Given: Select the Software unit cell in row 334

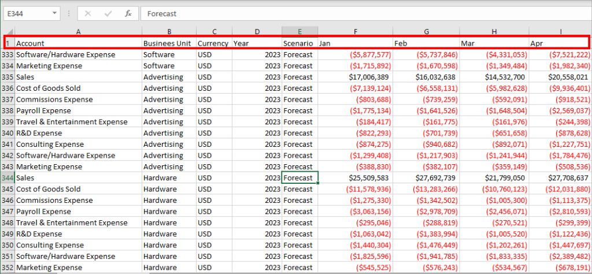Looking at the screenshot, I should pos(169,66).
